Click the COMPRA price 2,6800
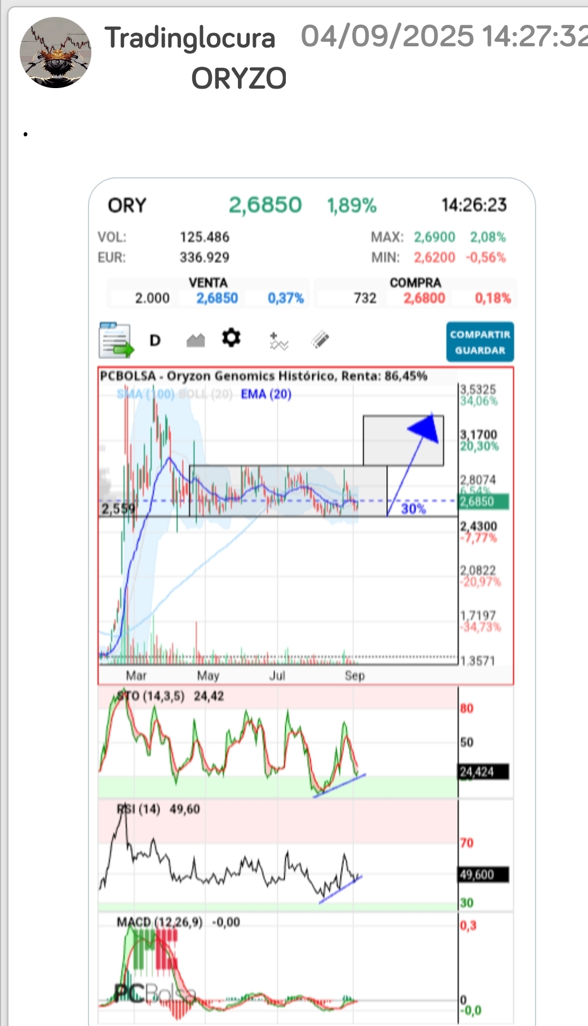This screenshot has width=588, height=1026. point(424,298)
